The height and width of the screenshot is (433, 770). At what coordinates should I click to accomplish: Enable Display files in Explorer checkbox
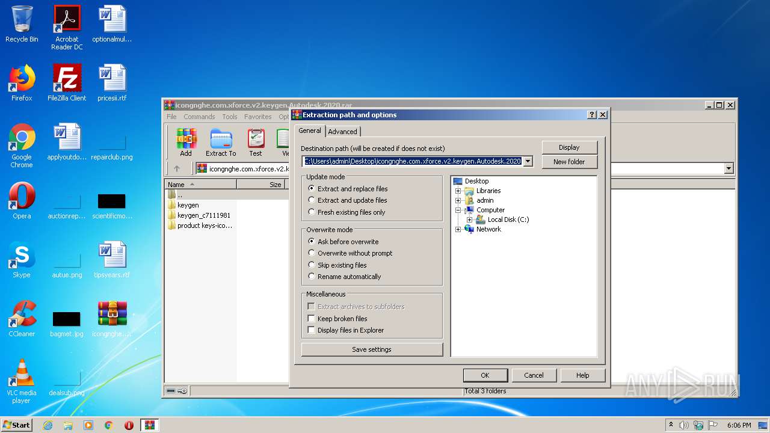pyautogui.click(x=311, y=330)
